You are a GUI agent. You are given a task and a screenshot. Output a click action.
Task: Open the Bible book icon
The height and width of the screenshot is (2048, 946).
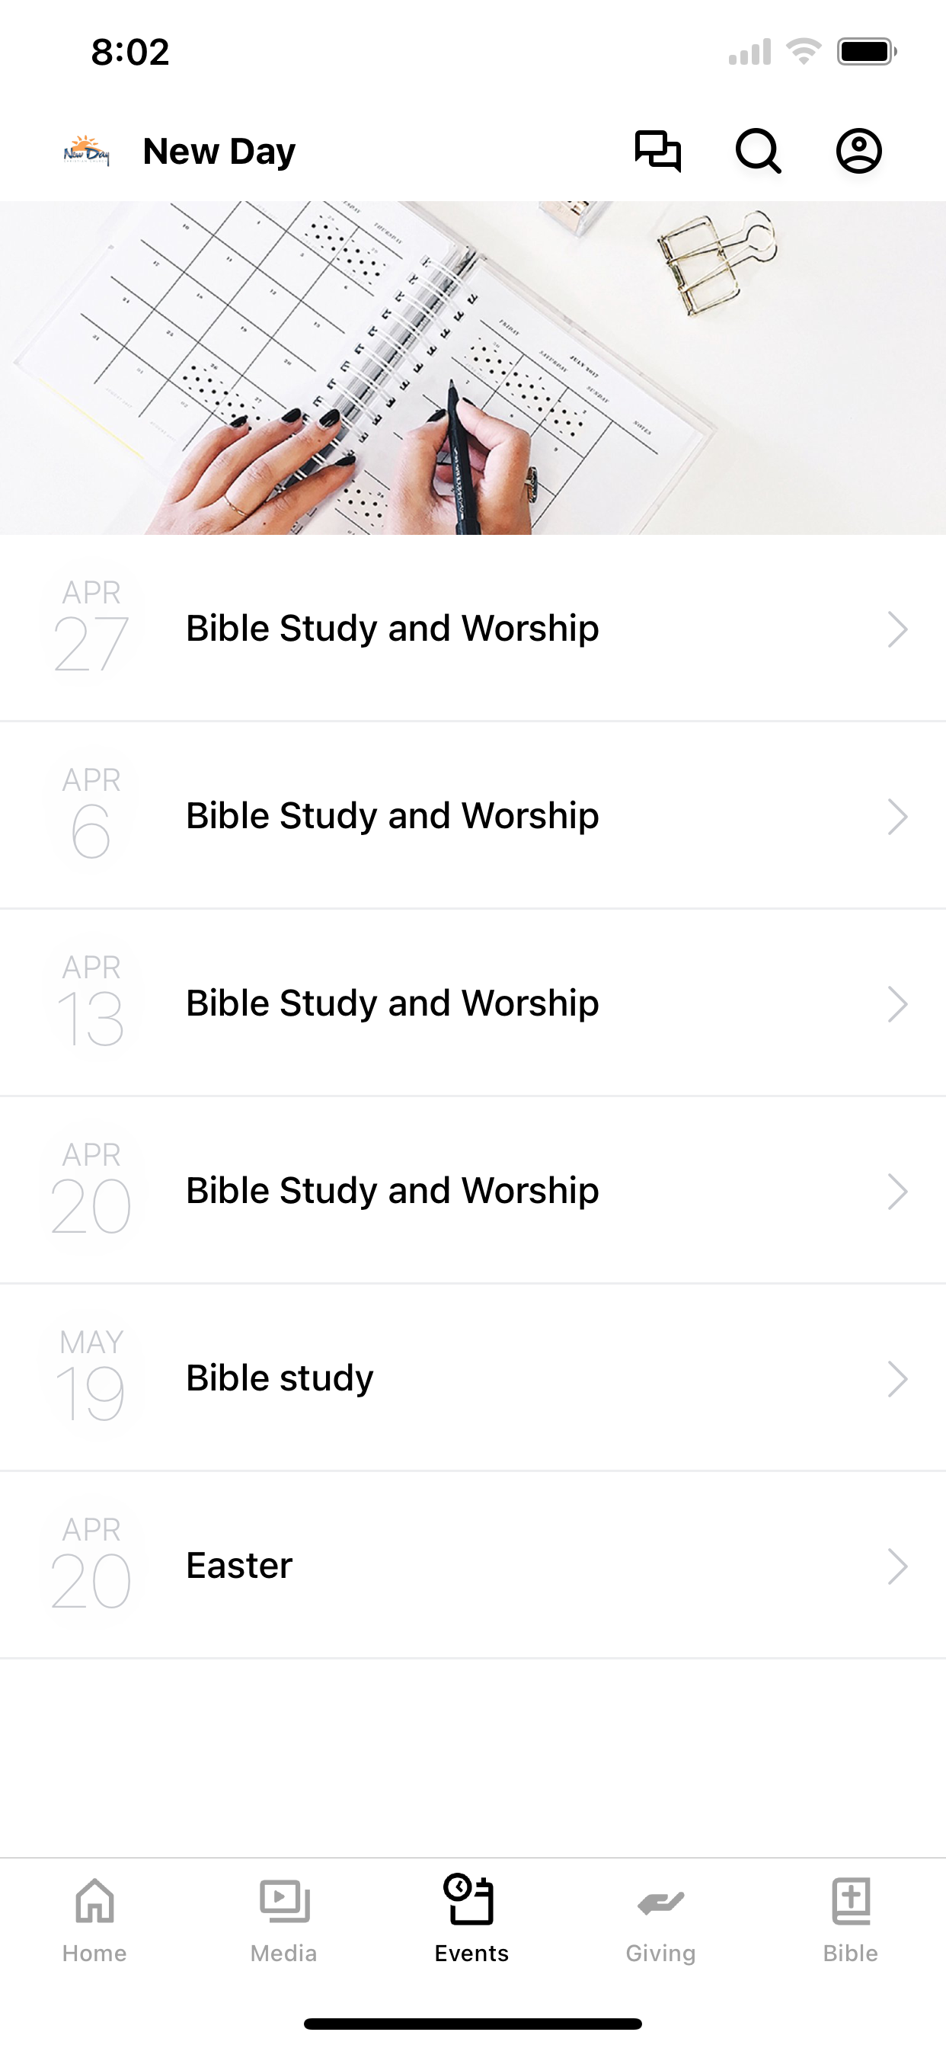[x=851, y=1901]
